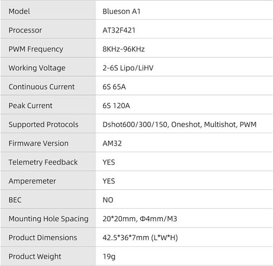The width and height of the screenshot is (273, 266).
Task: Select the 6S 120A value
Action: pyautogui.click(x=116, y=106)
